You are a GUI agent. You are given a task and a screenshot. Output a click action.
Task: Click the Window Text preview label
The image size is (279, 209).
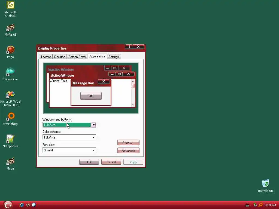(x=58, y=81)
